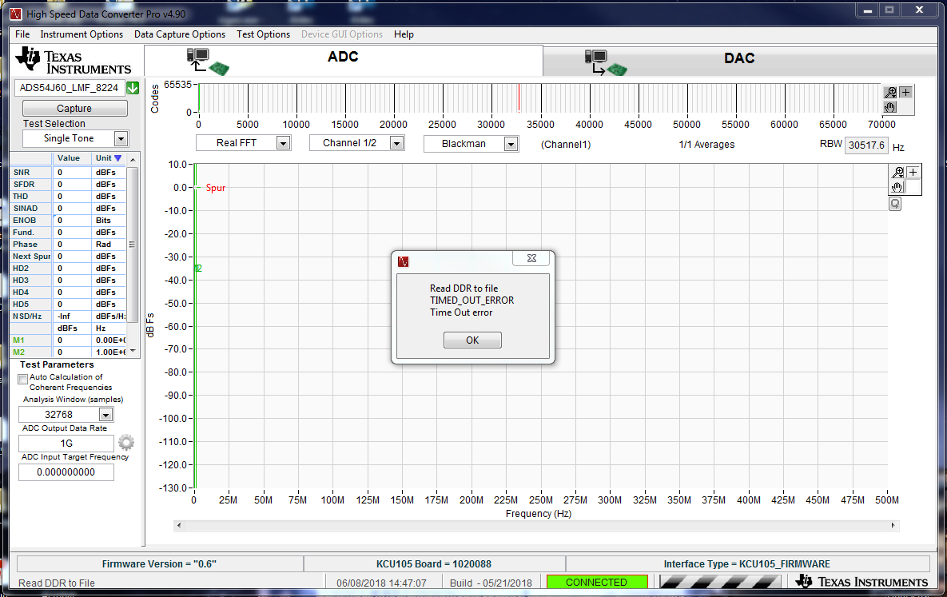This screenshot has height=597, width=947.
Task: Click the red Spur label on the FFT plot
Action: click(x=215, y=188)
